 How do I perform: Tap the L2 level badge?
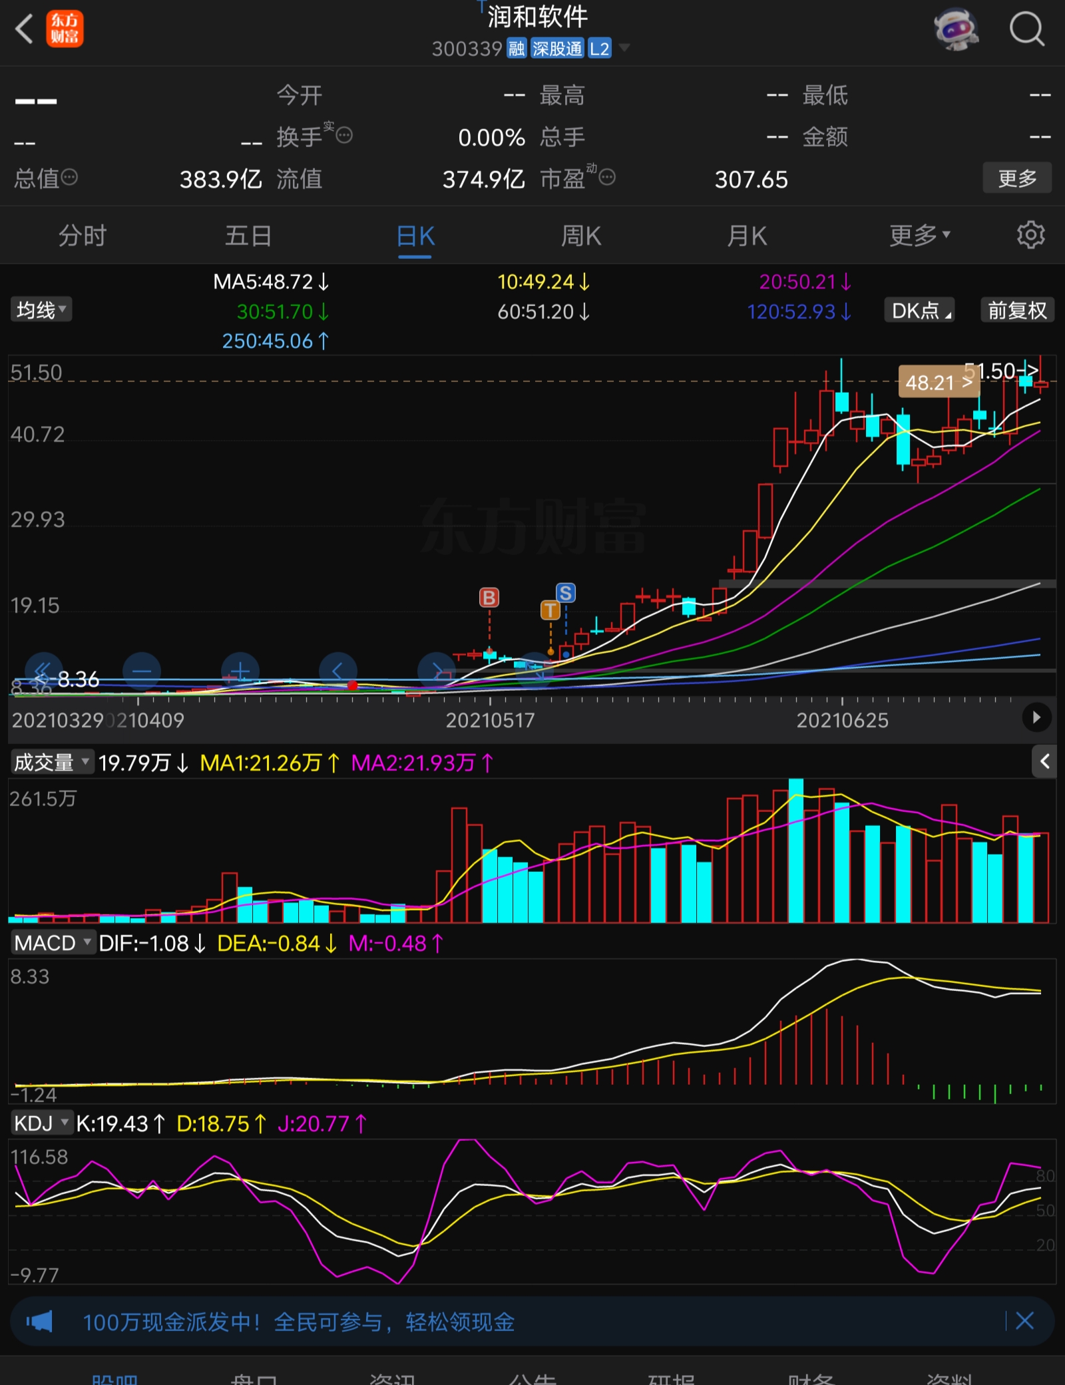(x=600, y=49)
